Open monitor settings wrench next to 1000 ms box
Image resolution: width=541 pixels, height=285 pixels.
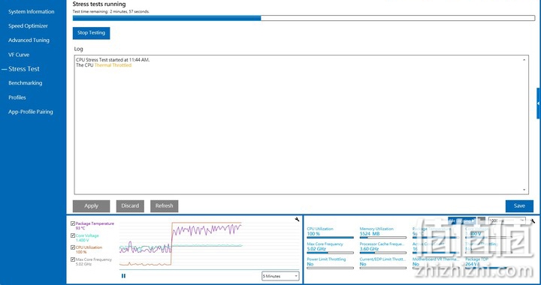click(x=533, y=221)
